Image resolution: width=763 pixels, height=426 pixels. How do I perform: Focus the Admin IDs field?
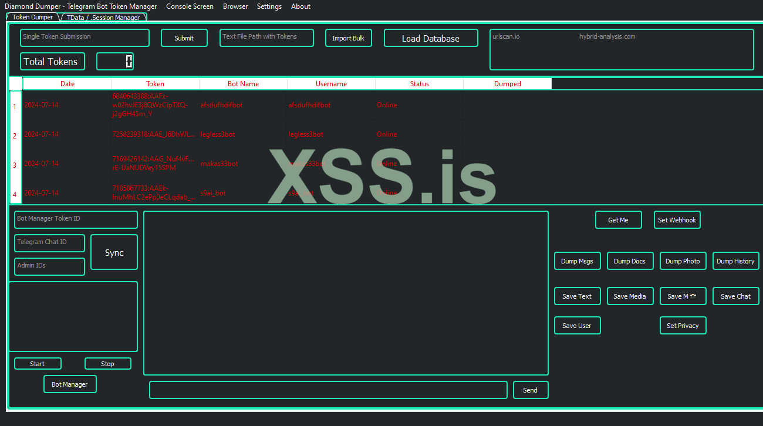[x=49, y=266]
